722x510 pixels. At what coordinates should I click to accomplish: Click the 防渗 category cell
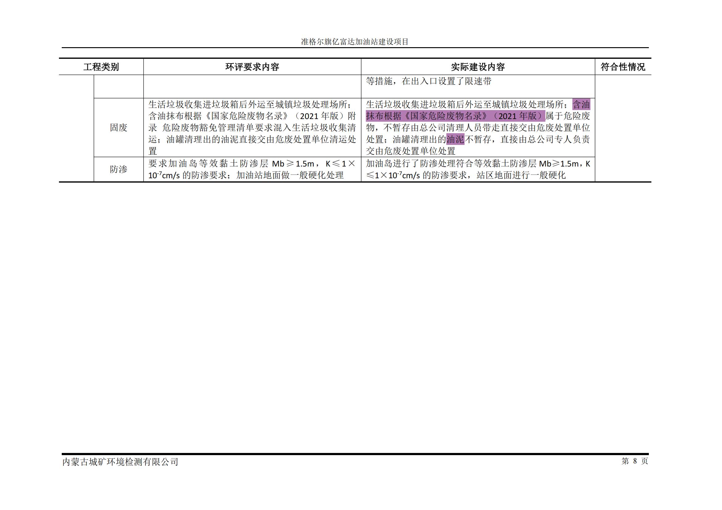pos(119,169)
